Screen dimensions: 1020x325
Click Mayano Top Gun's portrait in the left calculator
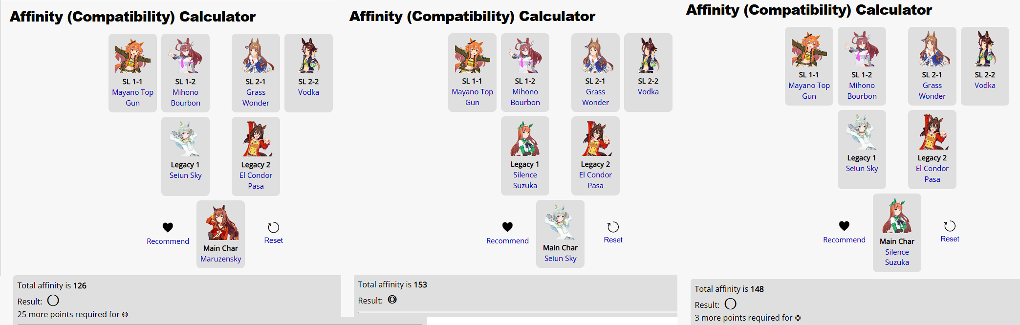[x=132, y=56]
